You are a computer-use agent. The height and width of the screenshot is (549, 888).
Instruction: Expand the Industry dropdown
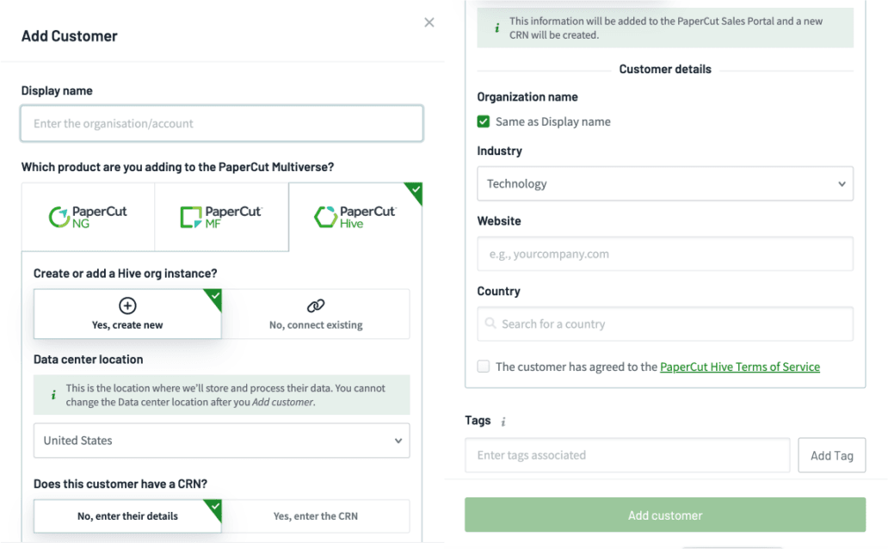[x=665, y=184]
